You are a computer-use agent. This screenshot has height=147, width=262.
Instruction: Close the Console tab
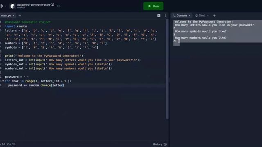[190, 16]
